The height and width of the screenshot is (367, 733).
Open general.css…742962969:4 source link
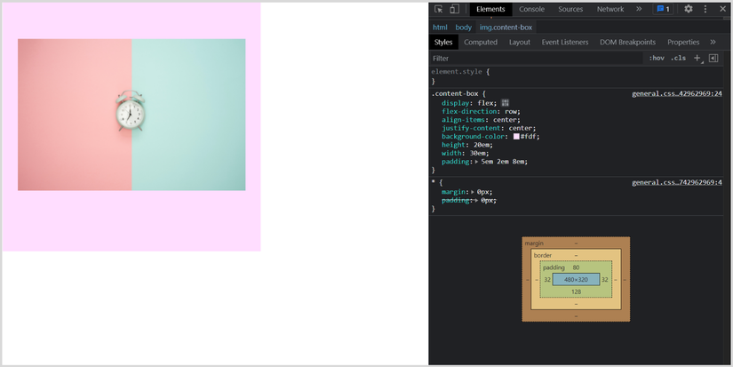click(x=677, y=182)
